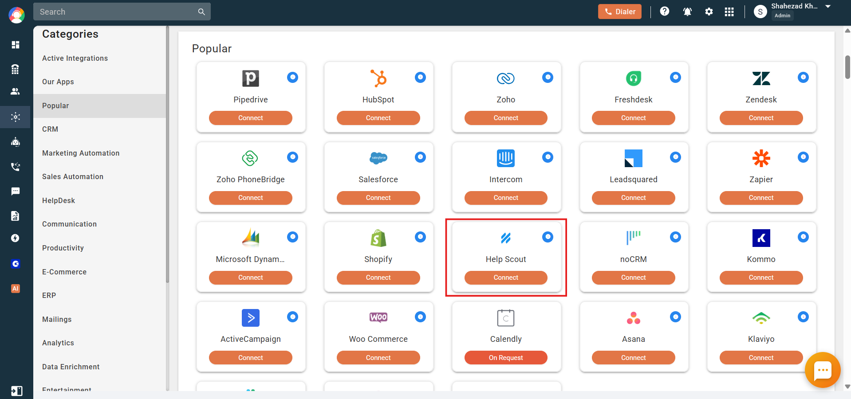Viewport: 851px width, 399px height.
Task: Open the settings gear icon
Action: (709, 12)
